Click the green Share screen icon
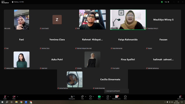 [99, 96]
